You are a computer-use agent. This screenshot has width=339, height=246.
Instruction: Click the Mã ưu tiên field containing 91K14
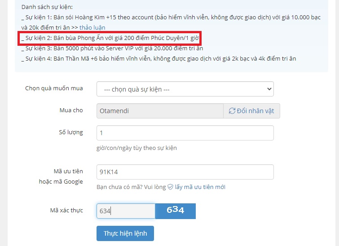185,172
